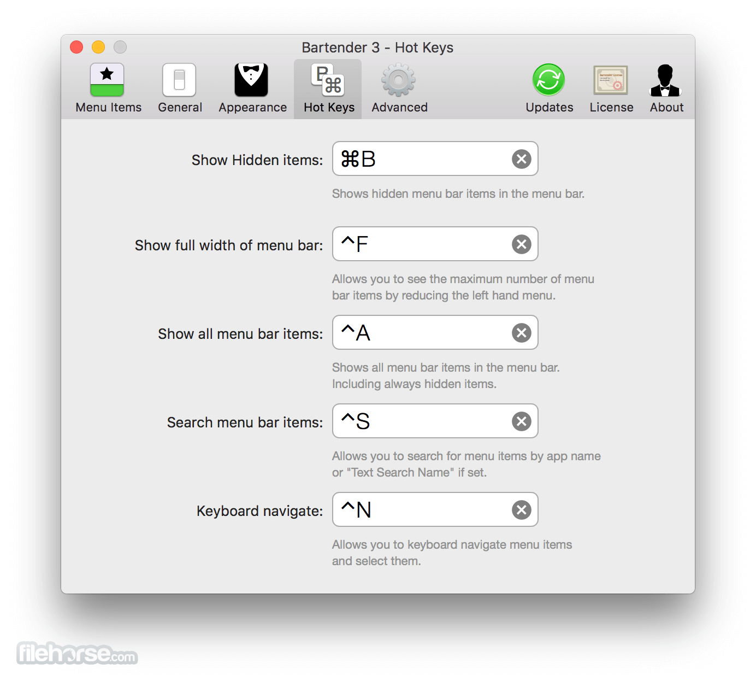Clear the Show full width shortcut
This screenshot has height=681, width=756.
pos(522,244)
